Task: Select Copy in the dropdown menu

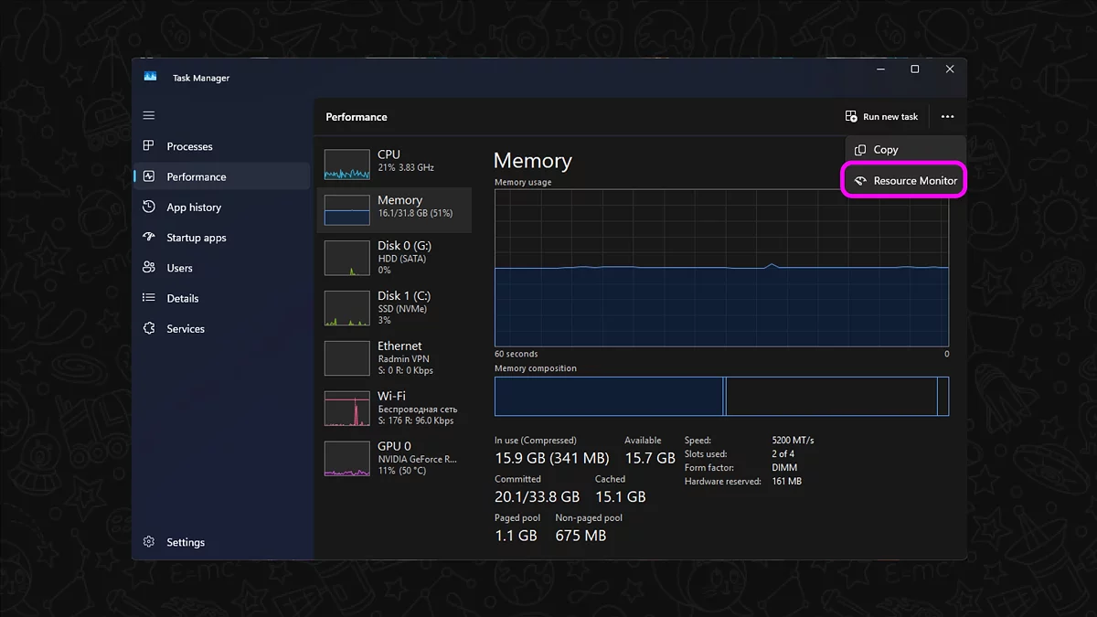Action: pyautogui.click(x=885, y=150)
